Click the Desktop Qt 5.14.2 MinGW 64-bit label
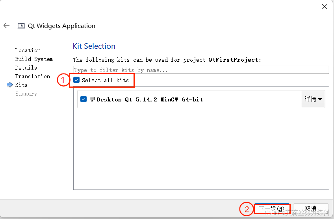Viewport: 334px width, 219px height. click(x=150, y=99)
